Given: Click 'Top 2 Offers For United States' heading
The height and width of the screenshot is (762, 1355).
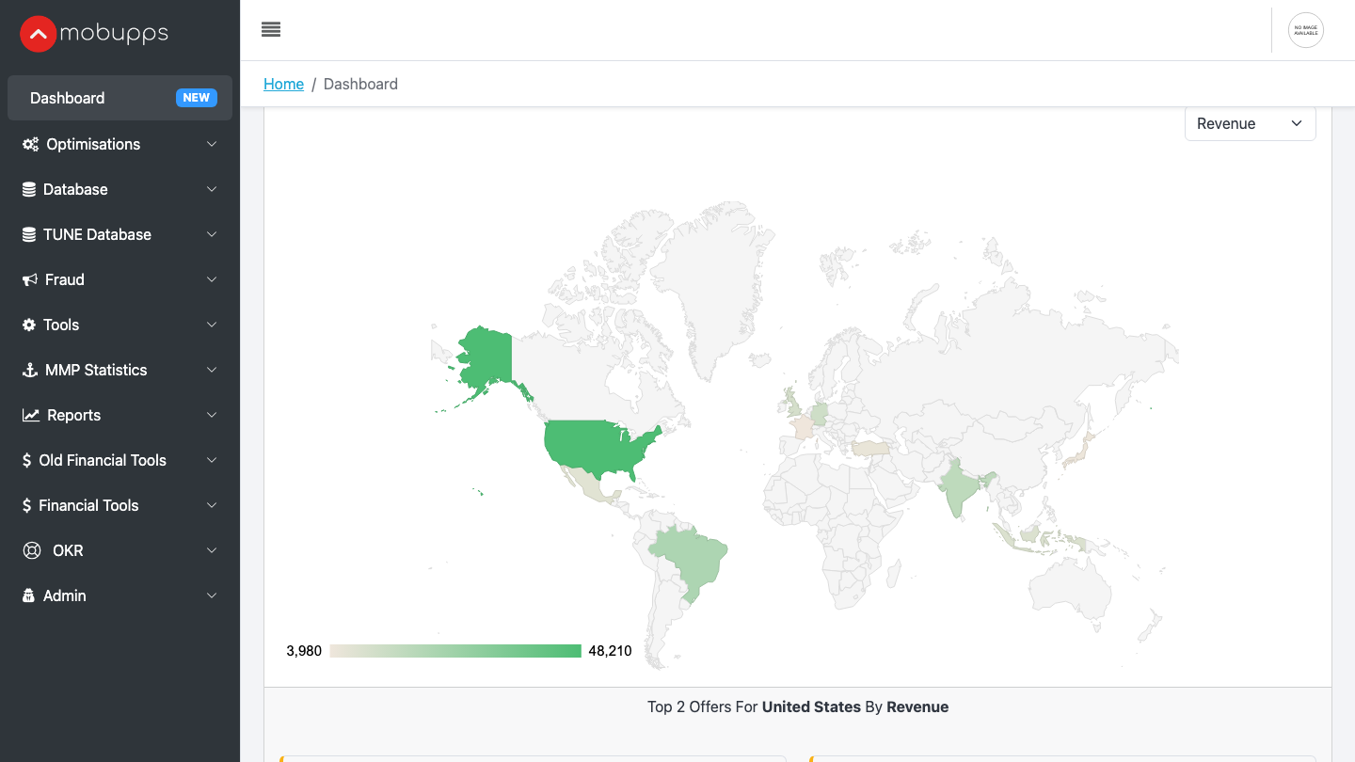Looking at the screenshot, I should (798, 706).
